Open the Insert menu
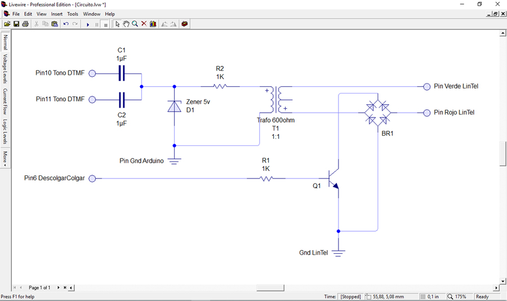The image size is (507, 301). coord(56,14)
